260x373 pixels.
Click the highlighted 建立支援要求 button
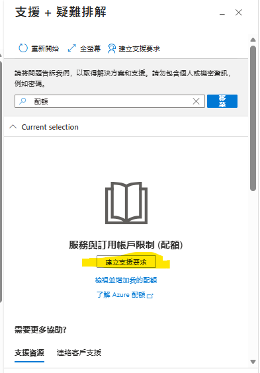coord(126,262)
